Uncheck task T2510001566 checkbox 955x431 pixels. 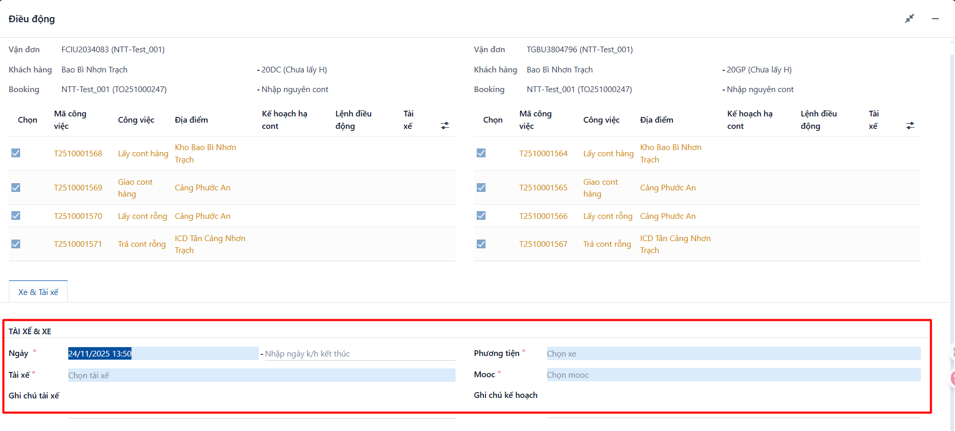(x=481, y=216)
